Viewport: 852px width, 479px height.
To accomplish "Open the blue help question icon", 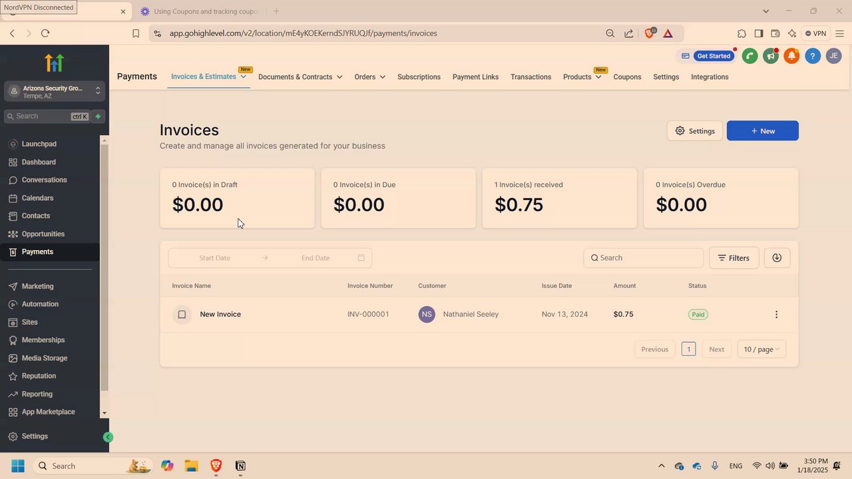I will (812, 56).
